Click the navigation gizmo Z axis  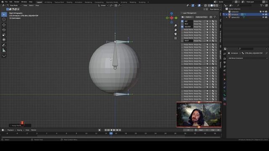171,13
